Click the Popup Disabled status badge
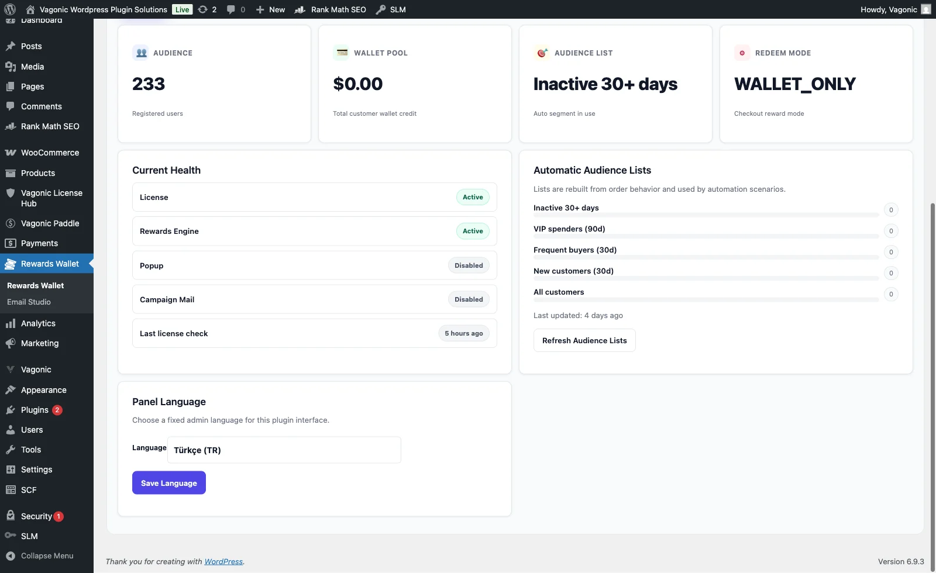Image resolution: width=936 pixels, height=573 pixels. click(469, 265)
